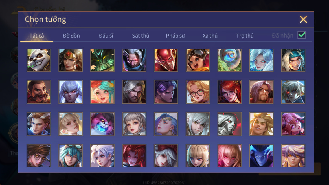Select the panda hero portrait

click(39, 60)
